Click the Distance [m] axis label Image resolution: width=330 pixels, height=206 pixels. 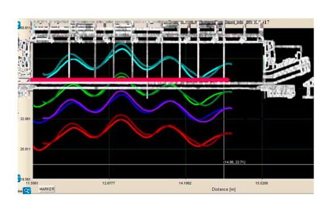point(224,189)
